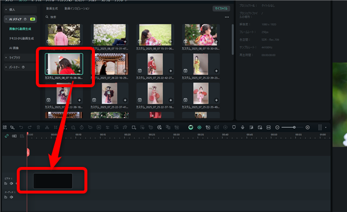Click the render preview circle-play icon
347x212 pixels.
[x=226, y=127]
